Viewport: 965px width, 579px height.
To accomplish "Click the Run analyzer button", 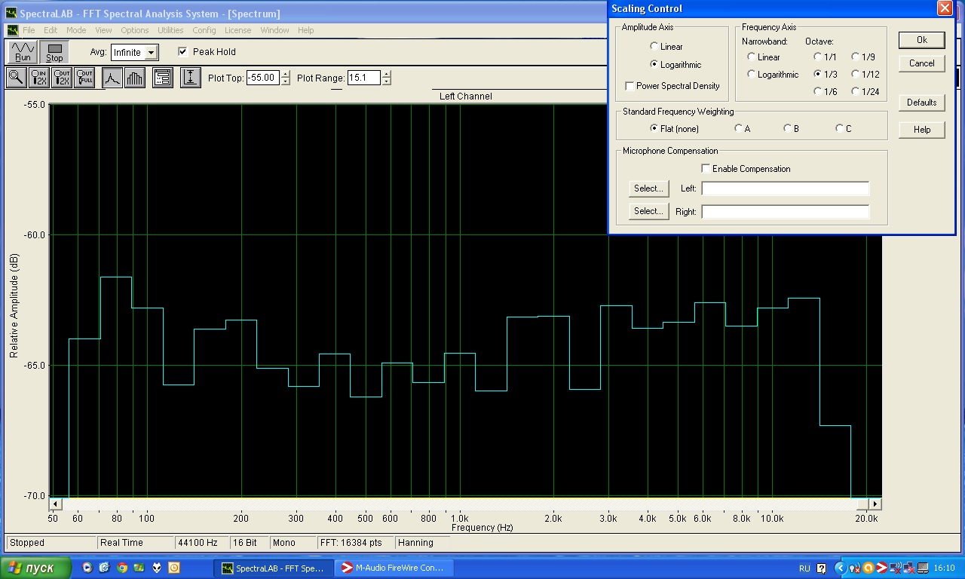I will [x=23, y=52].
